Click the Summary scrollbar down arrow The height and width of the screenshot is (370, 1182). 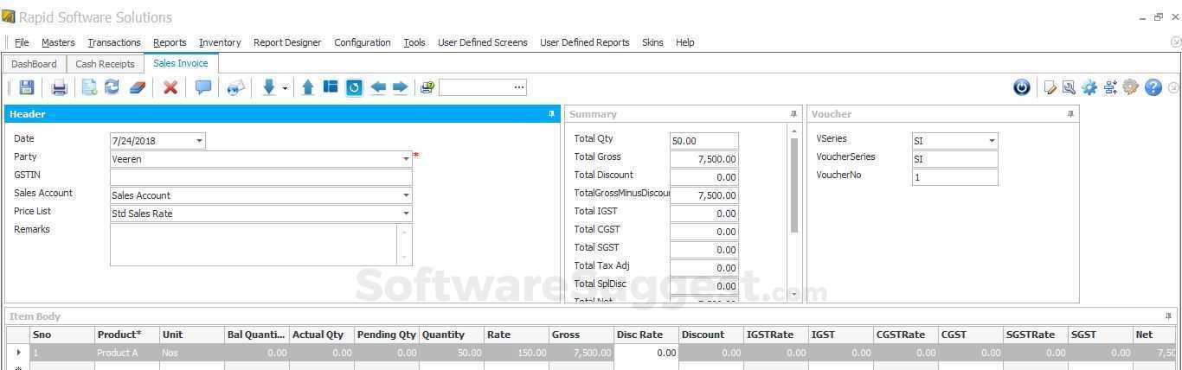[x=793, y=294]
